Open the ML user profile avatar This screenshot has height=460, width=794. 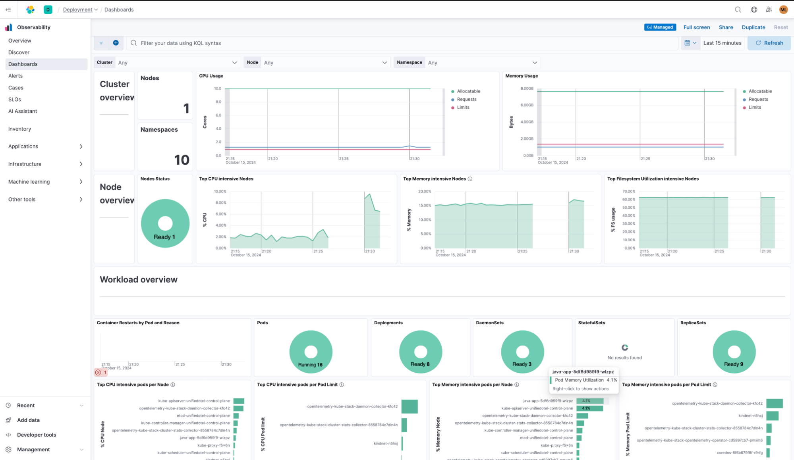pyautogui.click(x=783, y=10)
